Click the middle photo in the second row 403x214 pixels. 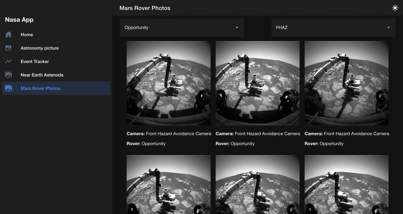[x=257, y=185]
